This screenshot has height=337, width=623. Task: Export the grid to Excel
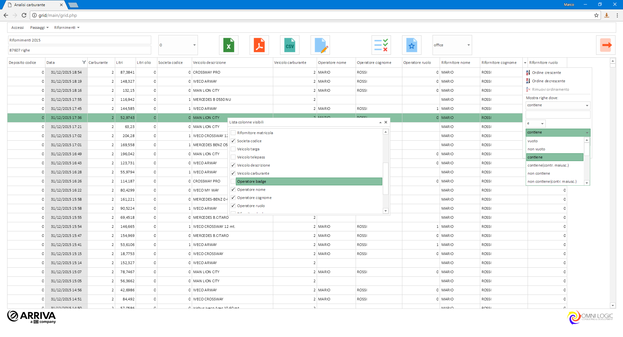pos(229,45)
